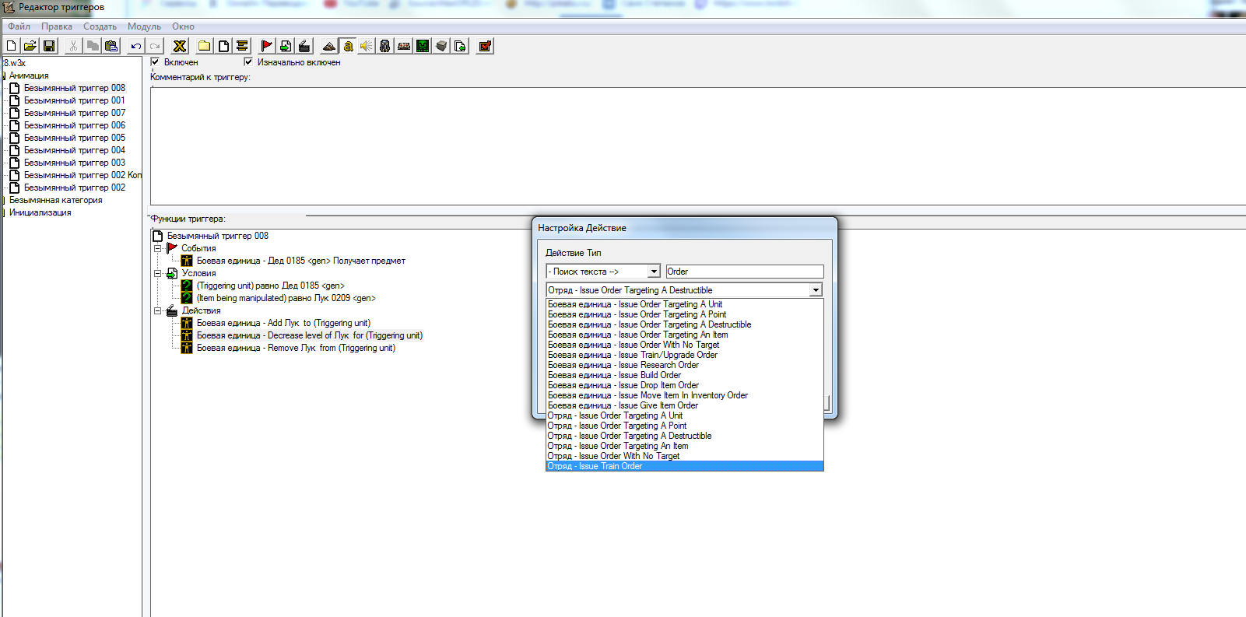
Task: Select 'Безымянный триггер 003' in the trigger list
Action: coord(75,163)
